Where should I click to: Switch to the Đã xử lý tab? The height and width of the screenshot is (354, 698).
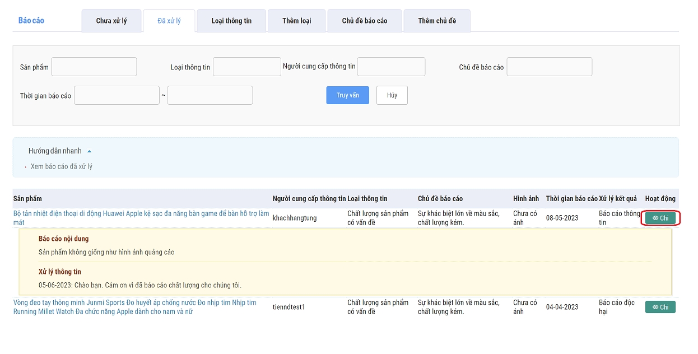click(x=169, y=21)
